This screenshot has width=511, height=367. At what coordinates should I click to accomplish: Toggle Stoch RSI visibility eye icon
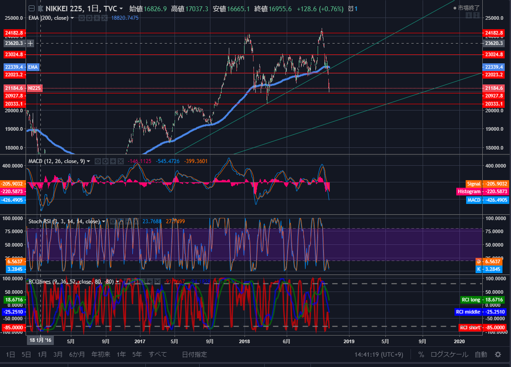(x=113, y=222)
